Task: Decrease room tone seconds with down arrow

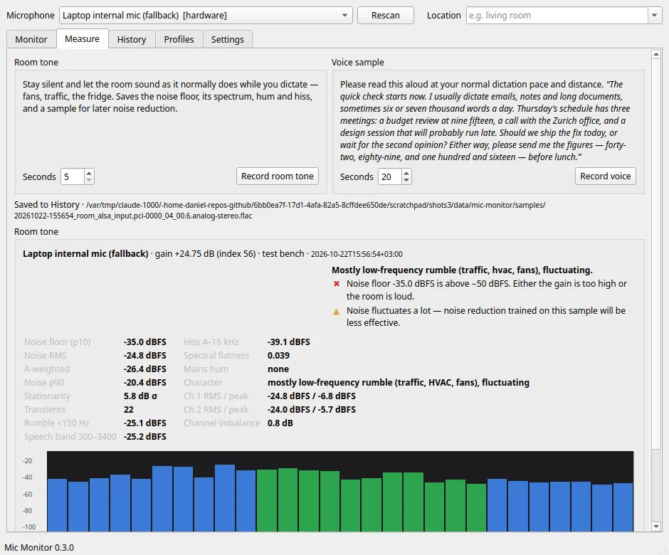Action: pos(89,181)
